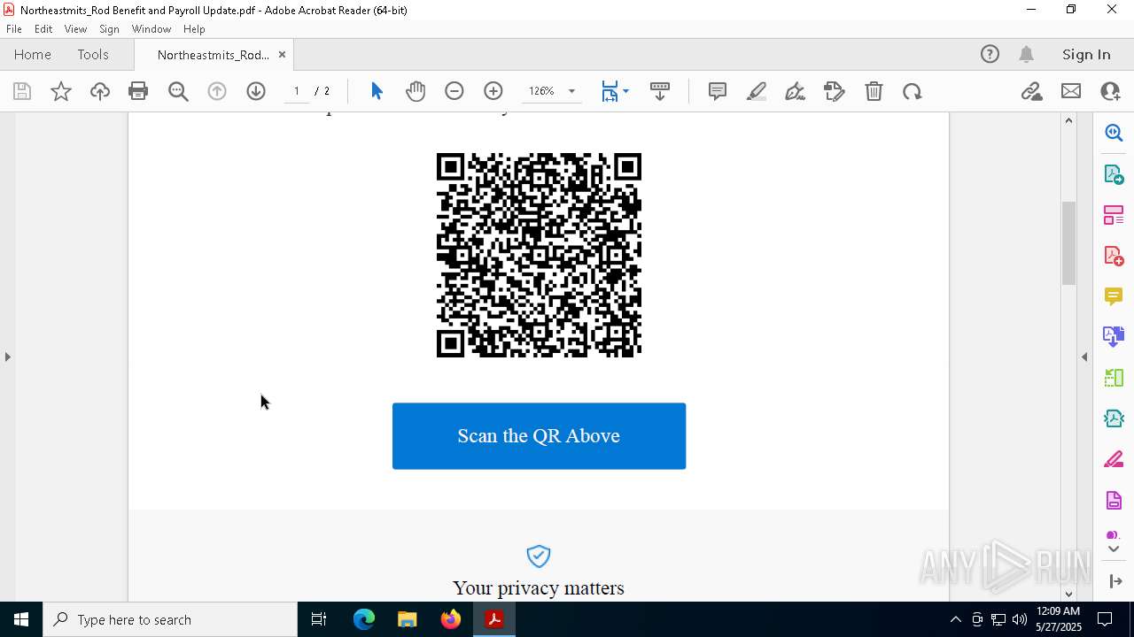Viewport: 1134px width, 637px height.
Task: Open Comment tool in right pane
Action: click(1114, 295)
